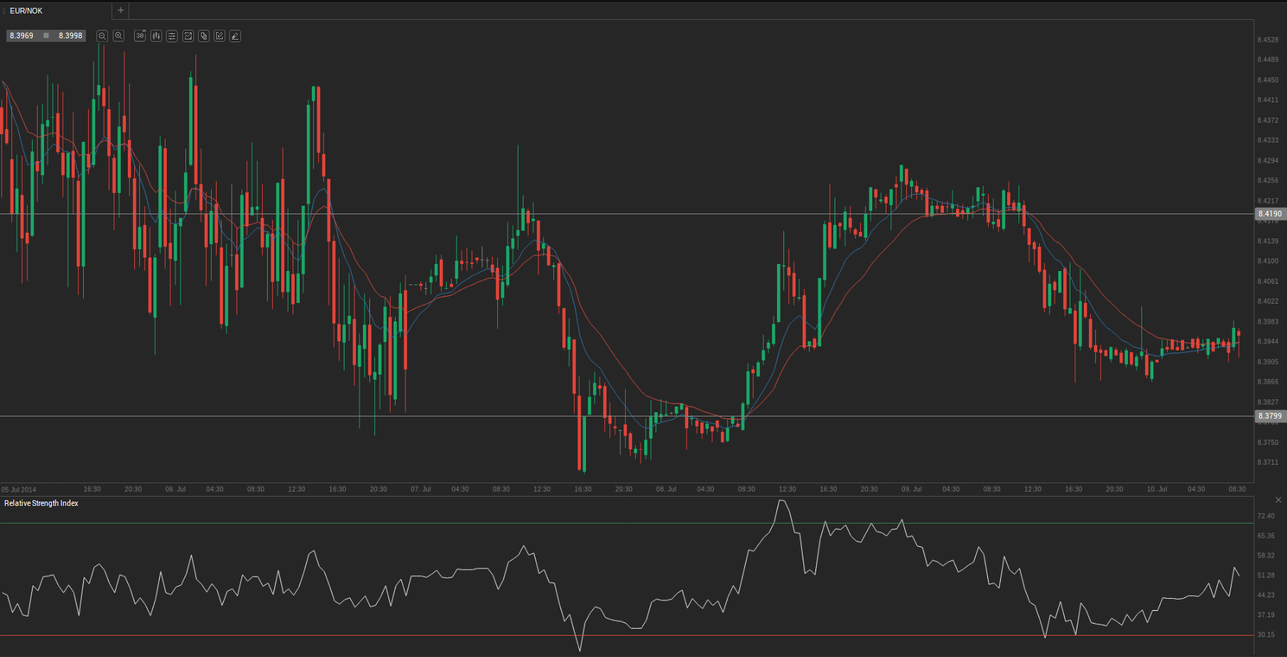The height and width of the screenshot is (657, 1287).
Task: Click the 72.40 RSI scale value
Action: pos(1266,516)
